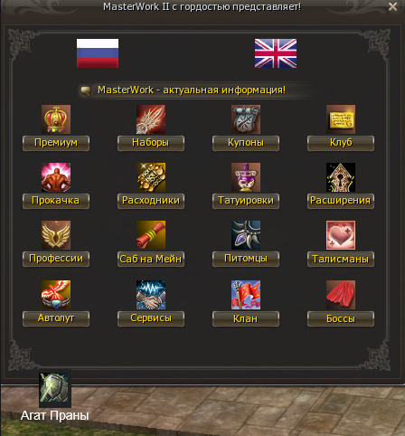The width and height of the screenshot is (405, 436).
Task: Click the Автолут button
Action: tap(56, 318)
